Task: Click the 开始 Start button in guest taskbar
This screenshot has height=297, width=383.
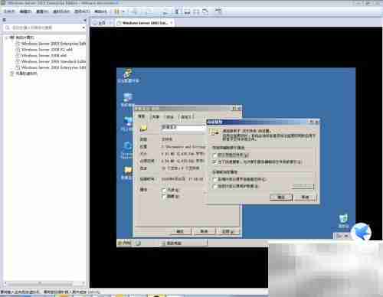Action: click(125, 243)
